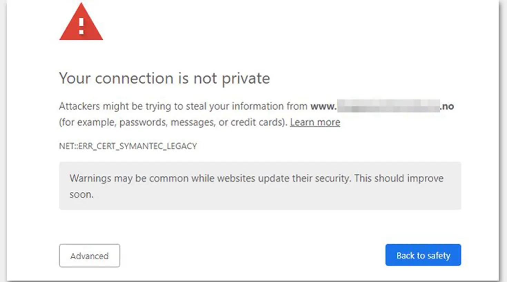Click the NET::ERR_CERT_SYMANTEC_LEGACY error code
This screenshot has width=507, height=282.
tap(128, 146)
